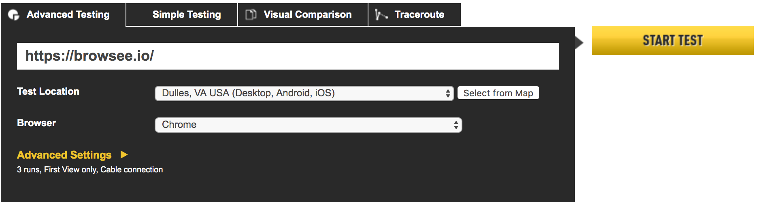
Task: Open the Visual Comparison tab
Action: [303, 15]
